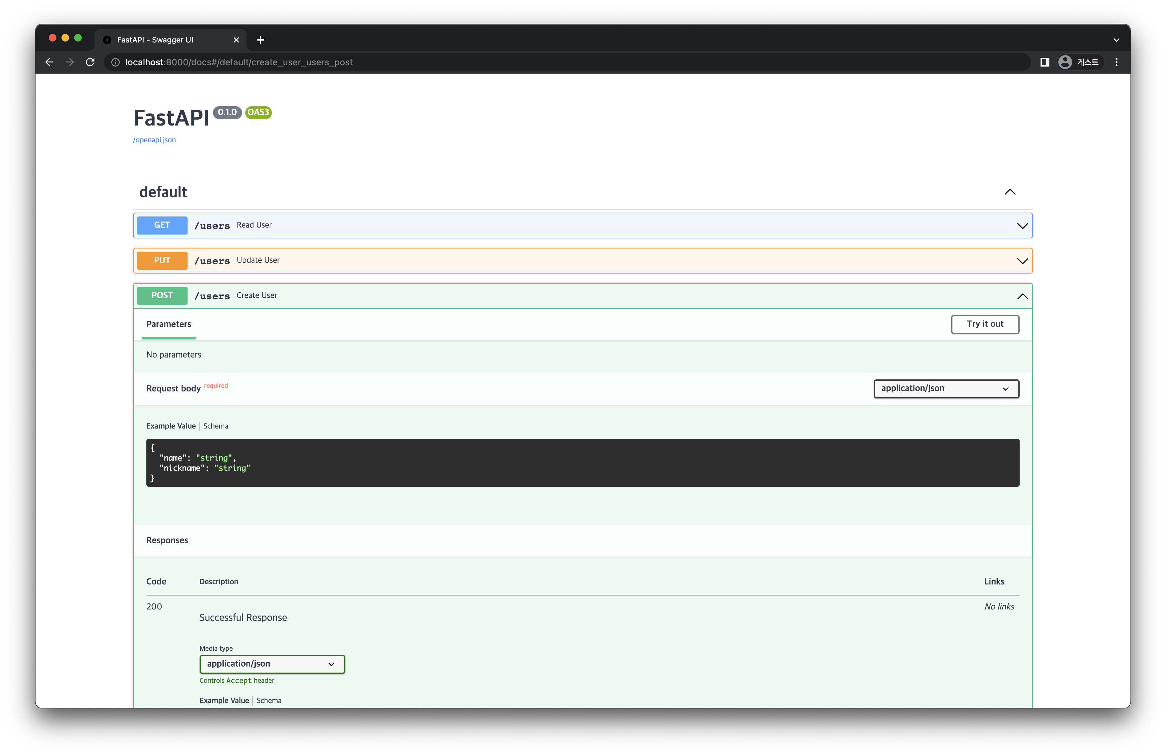Open the tab search chevron in title bar
The height and width of the screenshot is (755, 1166).
tap(1117, 40)
